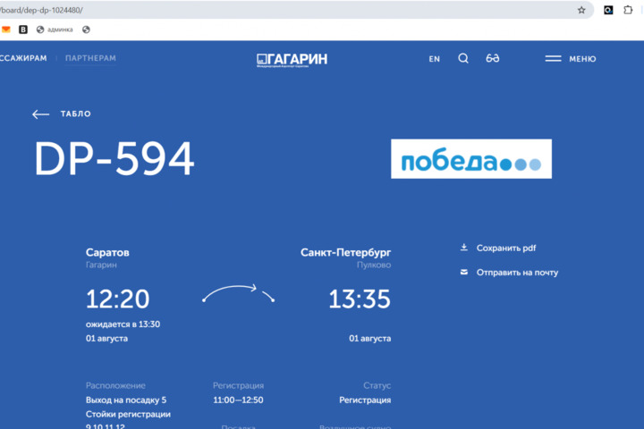The image size is (644, 429).
Task: Go back with the left arrow icon
Action: (x=40, y=114)
